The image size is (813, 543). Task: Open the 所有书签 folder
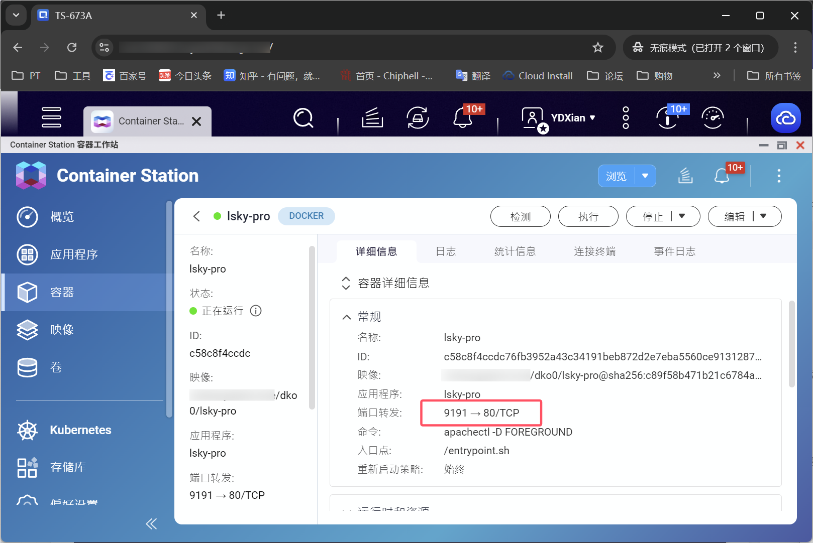click(x=774, y=75)
